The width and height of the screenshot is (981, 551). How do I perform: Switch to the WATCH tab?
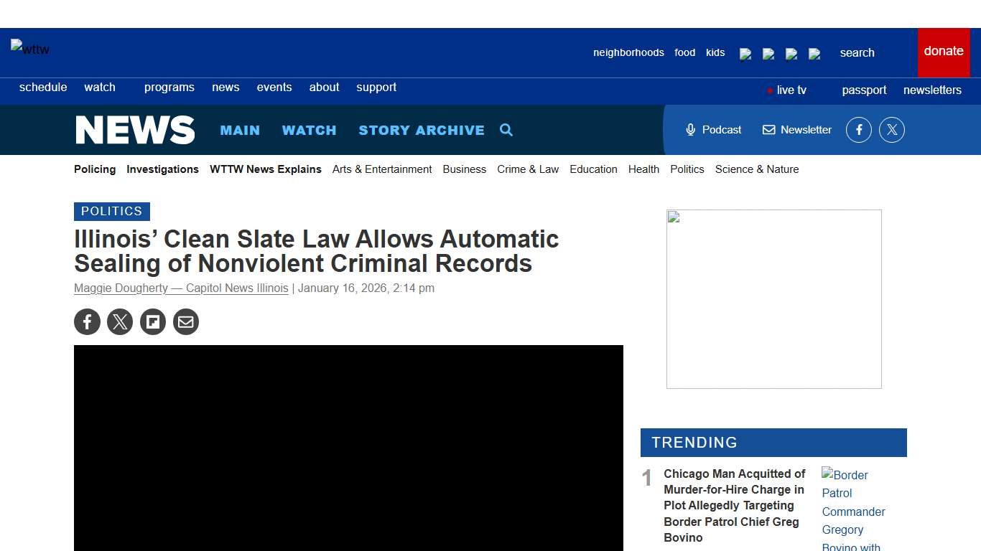[310, 130]
